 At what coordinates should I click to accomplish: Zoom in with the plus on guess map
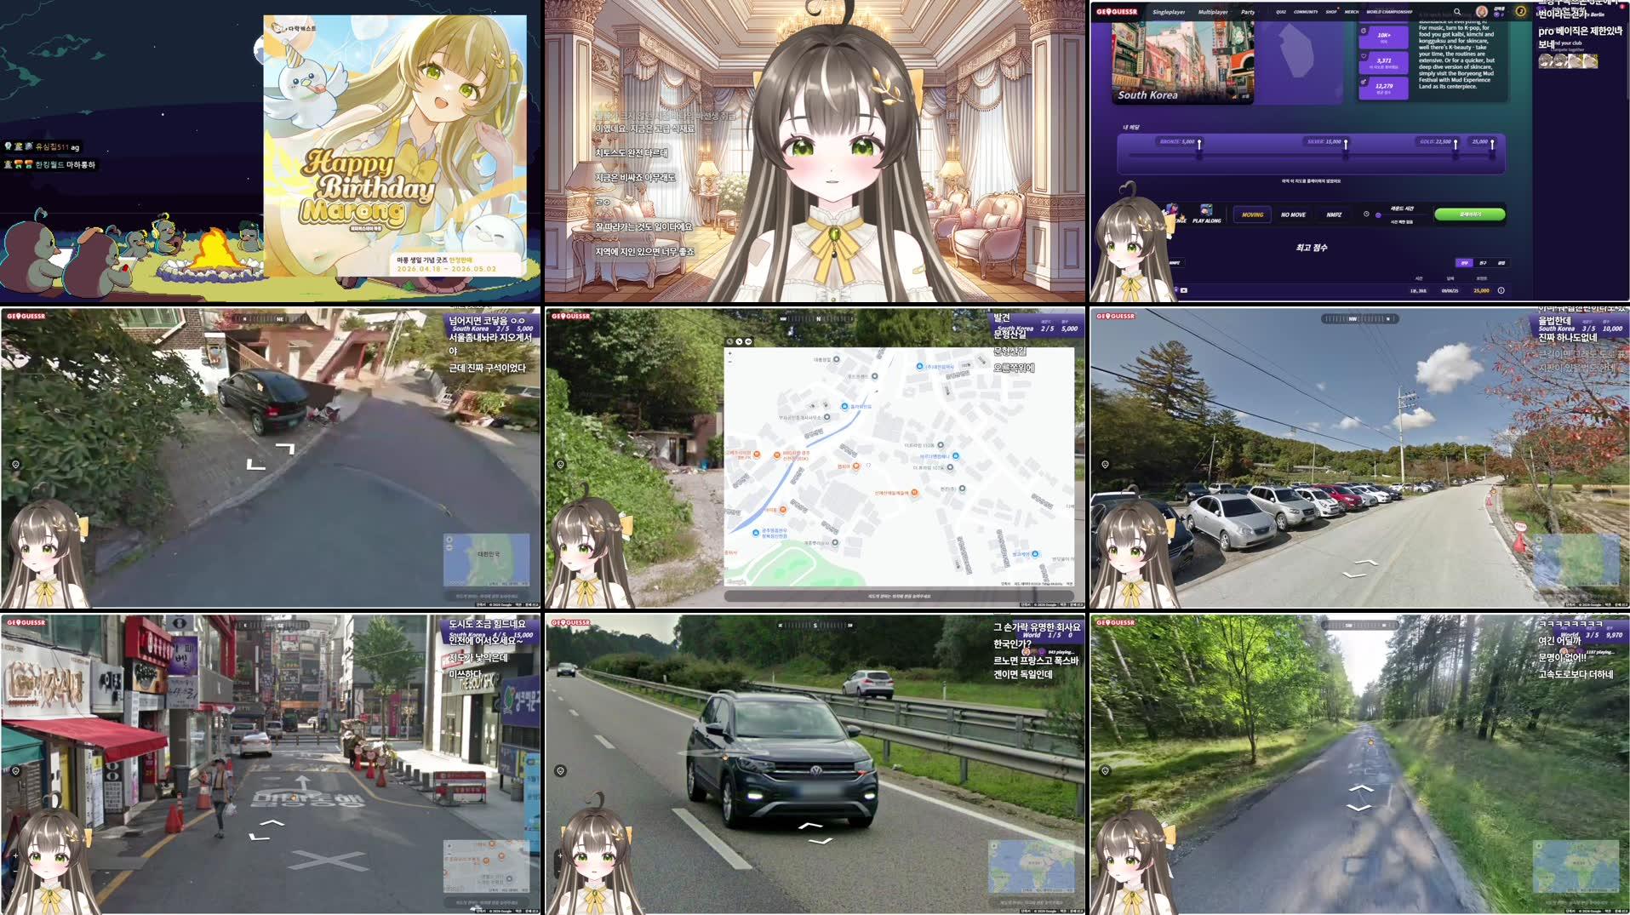click(x=729, y=353)
